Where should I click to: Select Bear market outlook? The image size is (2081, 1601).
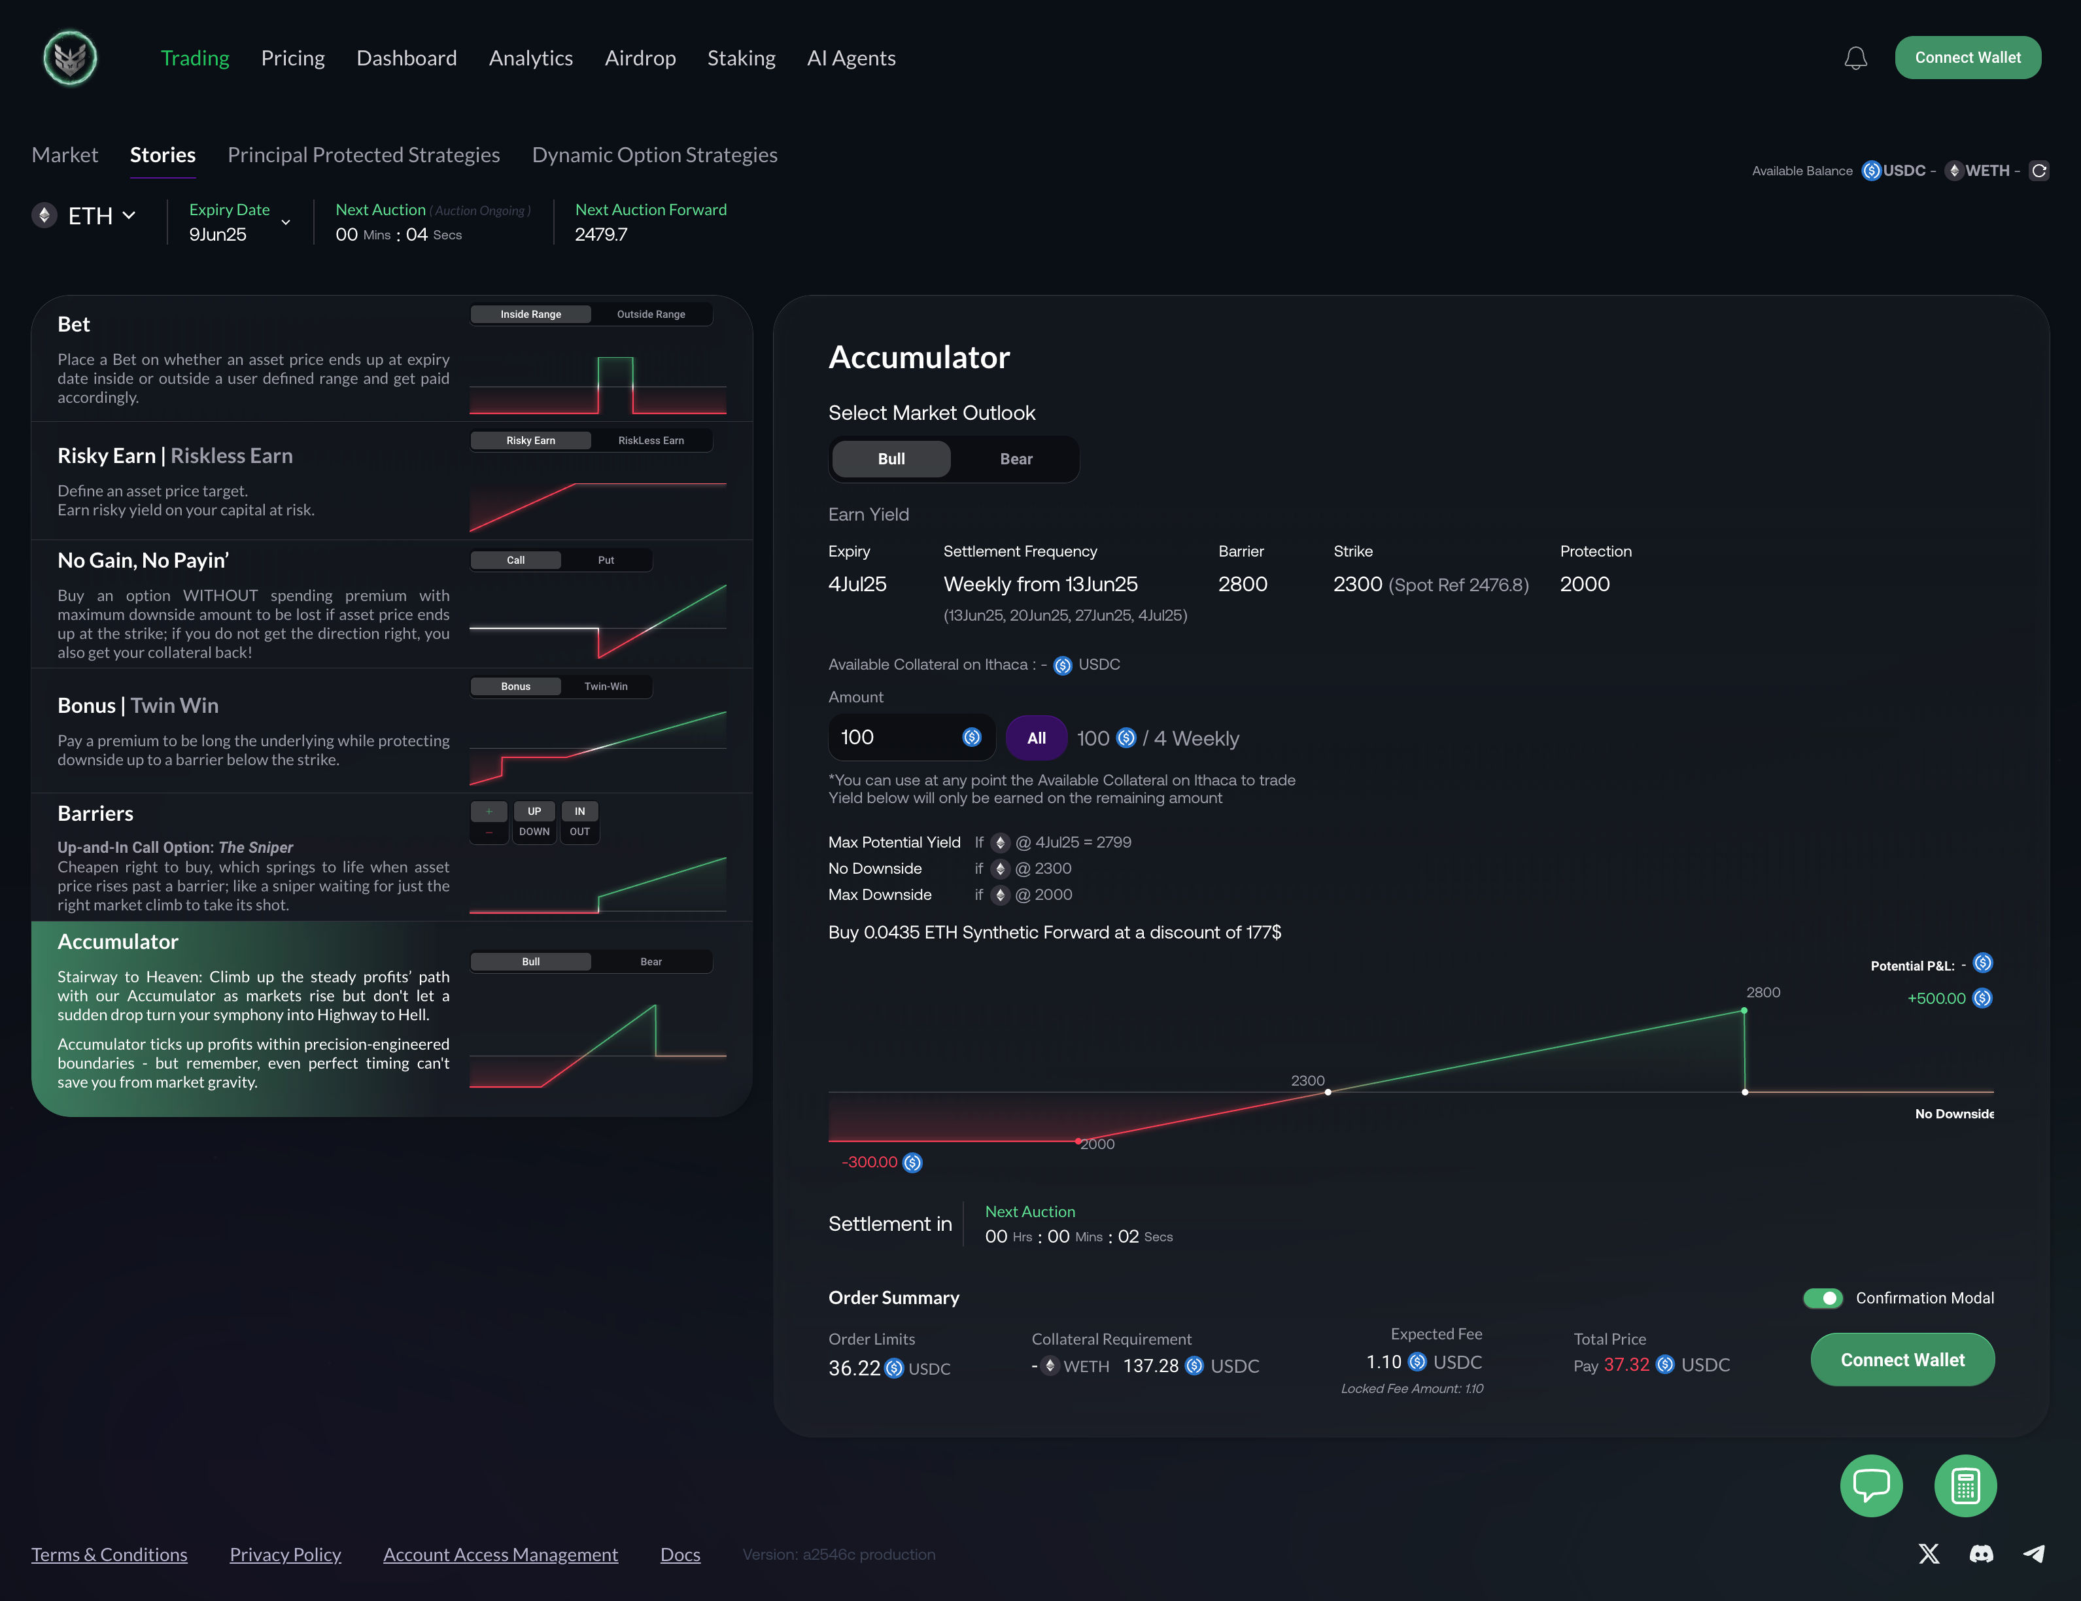pos(1016,459)
